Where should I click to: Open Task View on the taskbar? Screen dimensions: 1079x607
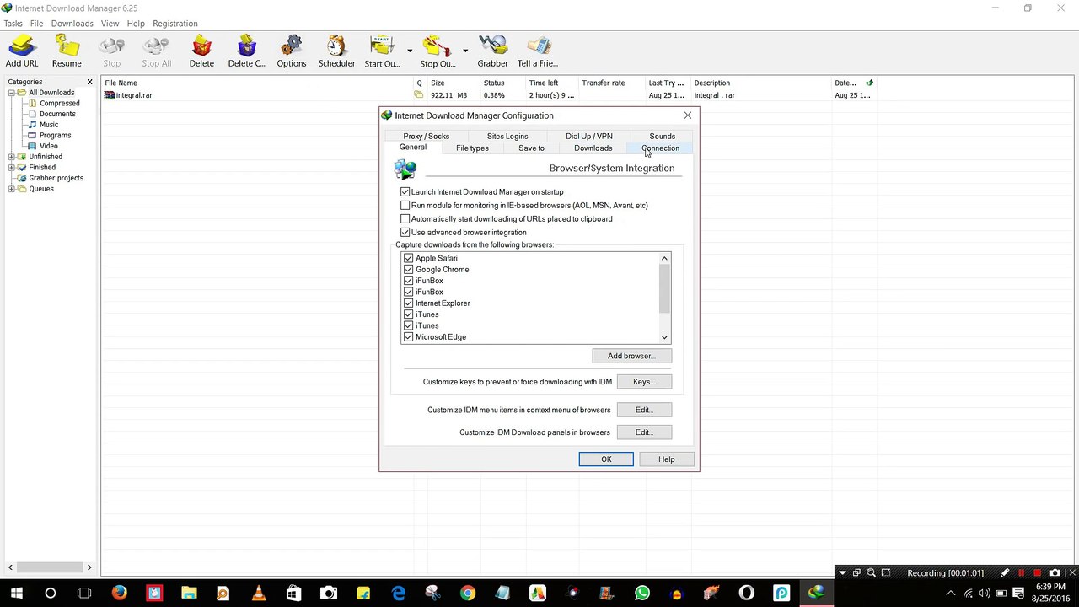click(84, 594)
